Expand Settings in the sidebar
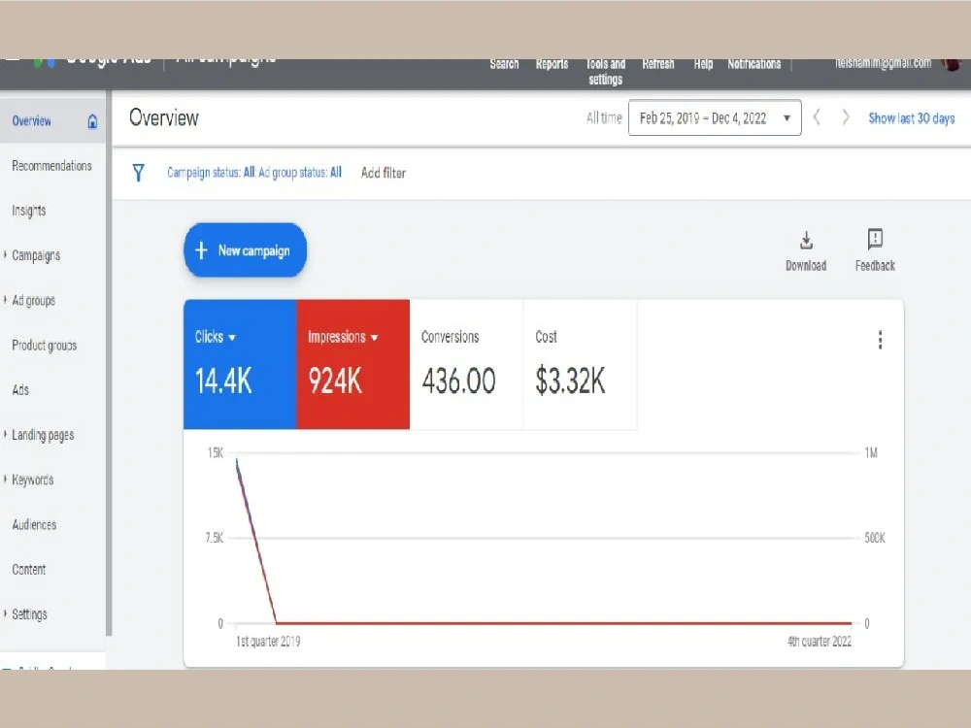The image size is (971, 728). point(6,614)
